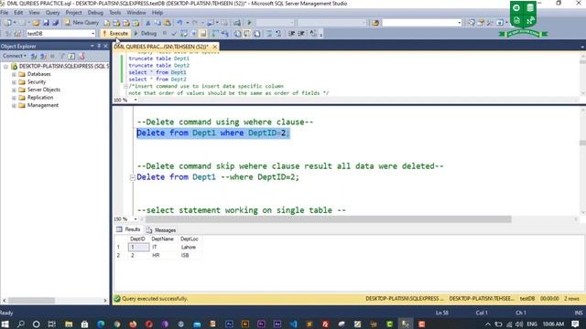Close the Object Explorer panel
The width and height of the screenshot is (586, 329).
point(105,46)
